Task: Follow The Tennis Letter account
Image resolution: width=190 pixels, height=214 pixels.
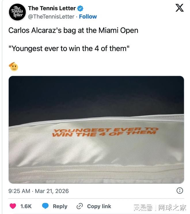Action: (88, 17)
